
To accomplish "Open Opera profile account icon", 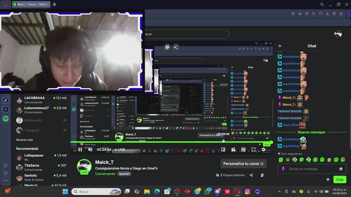I will 341,14.
